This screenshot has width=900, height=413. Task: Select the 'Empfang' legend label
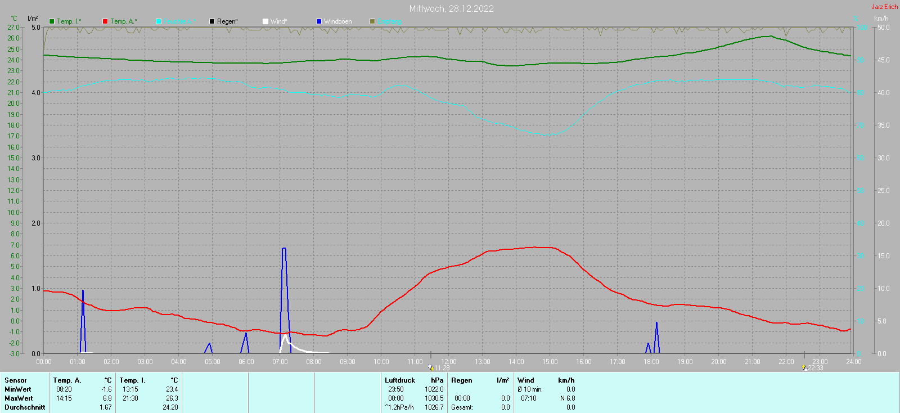tap(390, 21)
